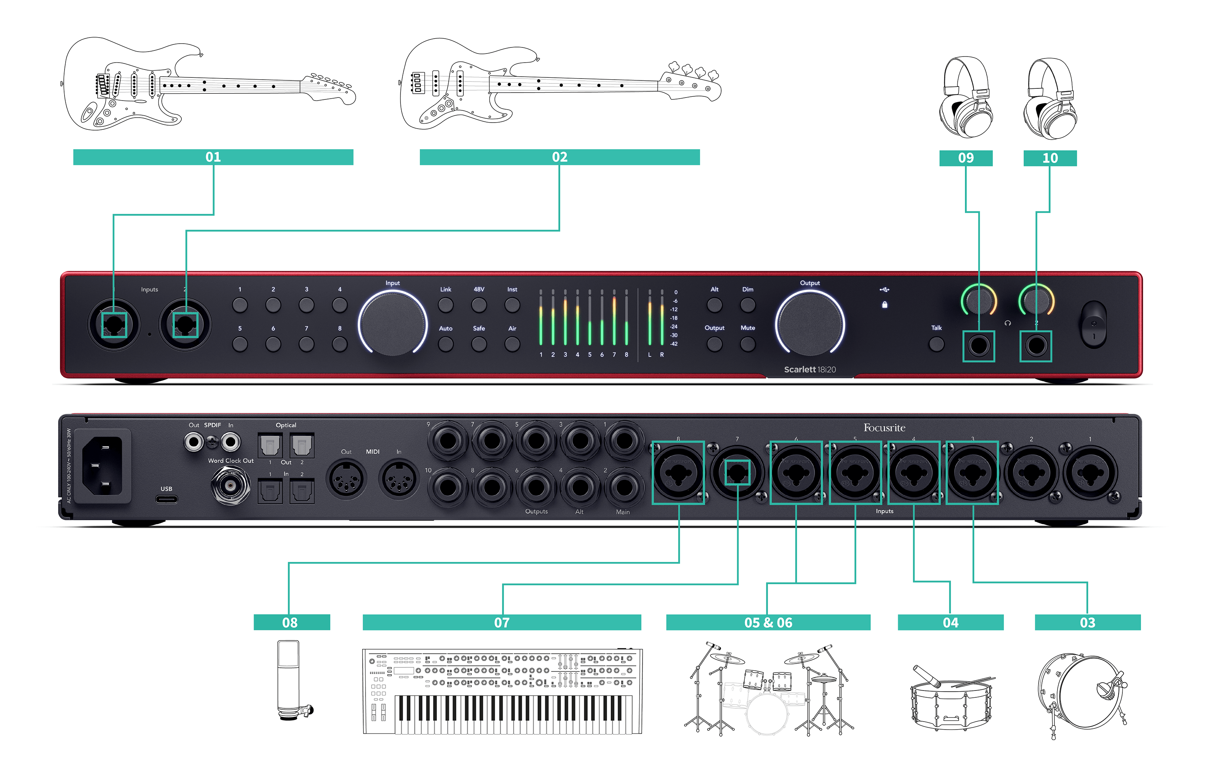Click the lock icon below the USB symbol
The image size is (1223, 777).
coord(884,305)
